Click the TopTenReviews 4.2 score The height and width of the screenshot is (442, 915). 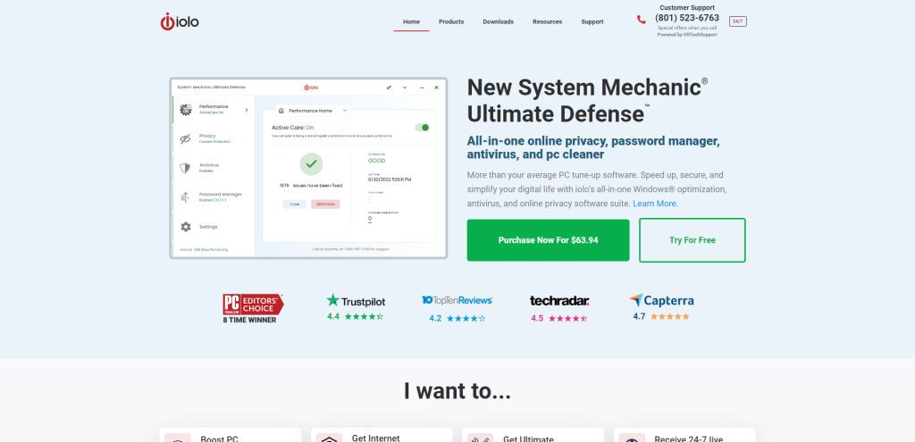435,319
